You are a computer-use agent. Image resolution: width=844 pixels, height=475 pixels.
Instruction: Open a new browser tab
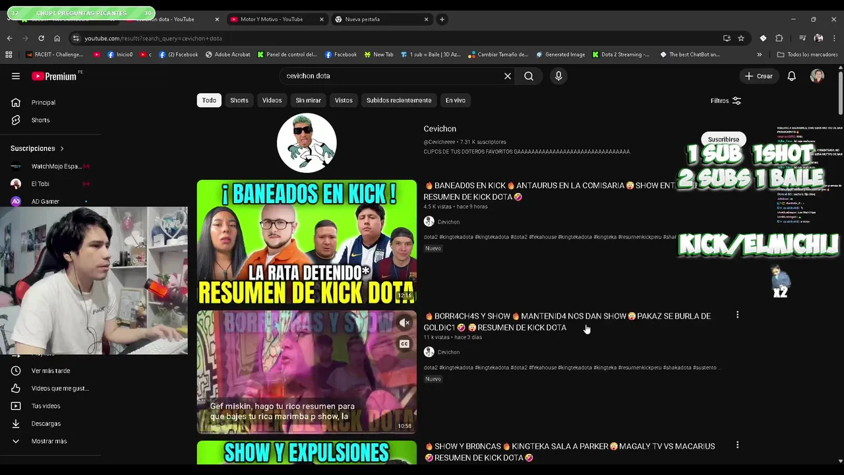pyautogui.click(x=442, y=19)
